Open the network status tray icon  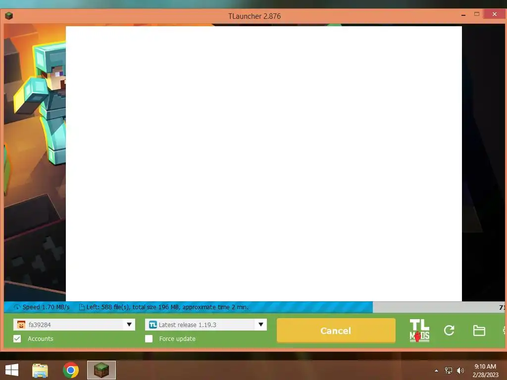449,370
